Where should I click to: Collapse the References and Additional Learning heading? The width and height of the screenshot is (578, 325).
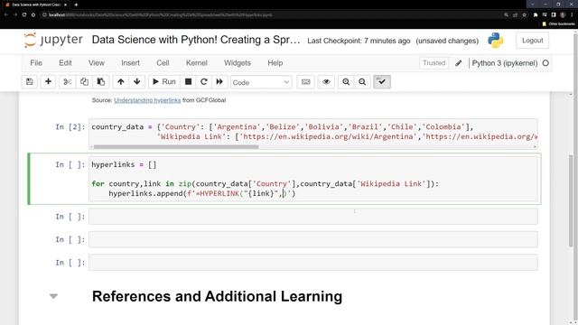click(53, 296)
